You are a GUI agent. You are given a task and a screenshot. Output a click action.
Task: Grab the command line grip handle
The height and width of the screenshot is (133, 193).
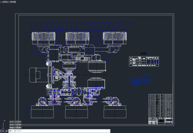[1, 131]
